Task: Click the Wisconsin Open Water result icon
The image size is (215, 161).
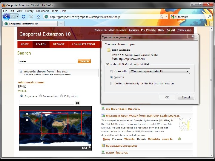Action: 103,116
